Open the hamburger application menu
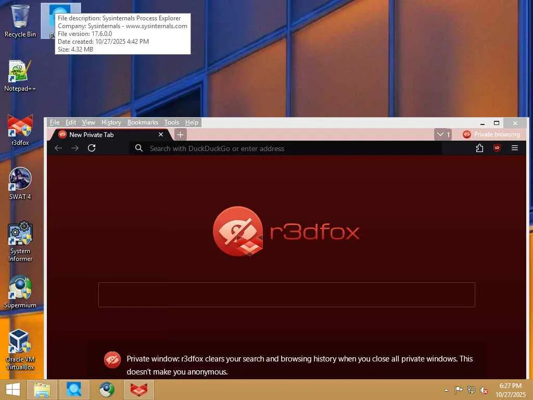 515,148
